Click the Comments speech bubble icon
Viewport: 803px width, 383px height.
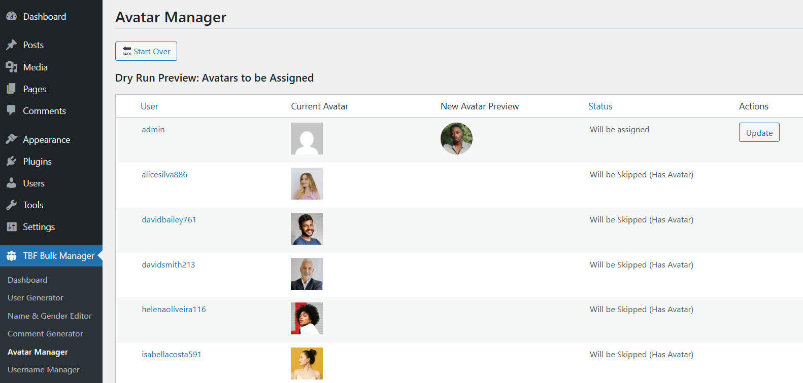(11, 110)
